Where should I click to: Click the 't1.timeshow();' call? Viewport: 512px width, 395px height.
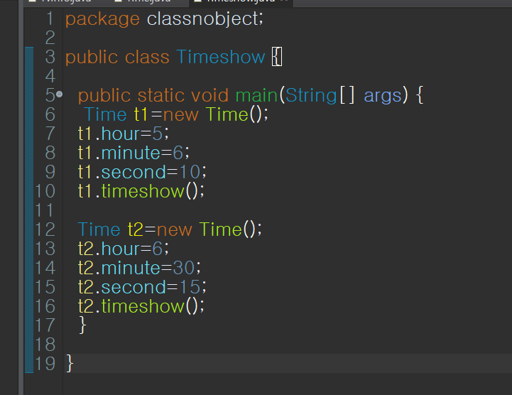point(141,191)
